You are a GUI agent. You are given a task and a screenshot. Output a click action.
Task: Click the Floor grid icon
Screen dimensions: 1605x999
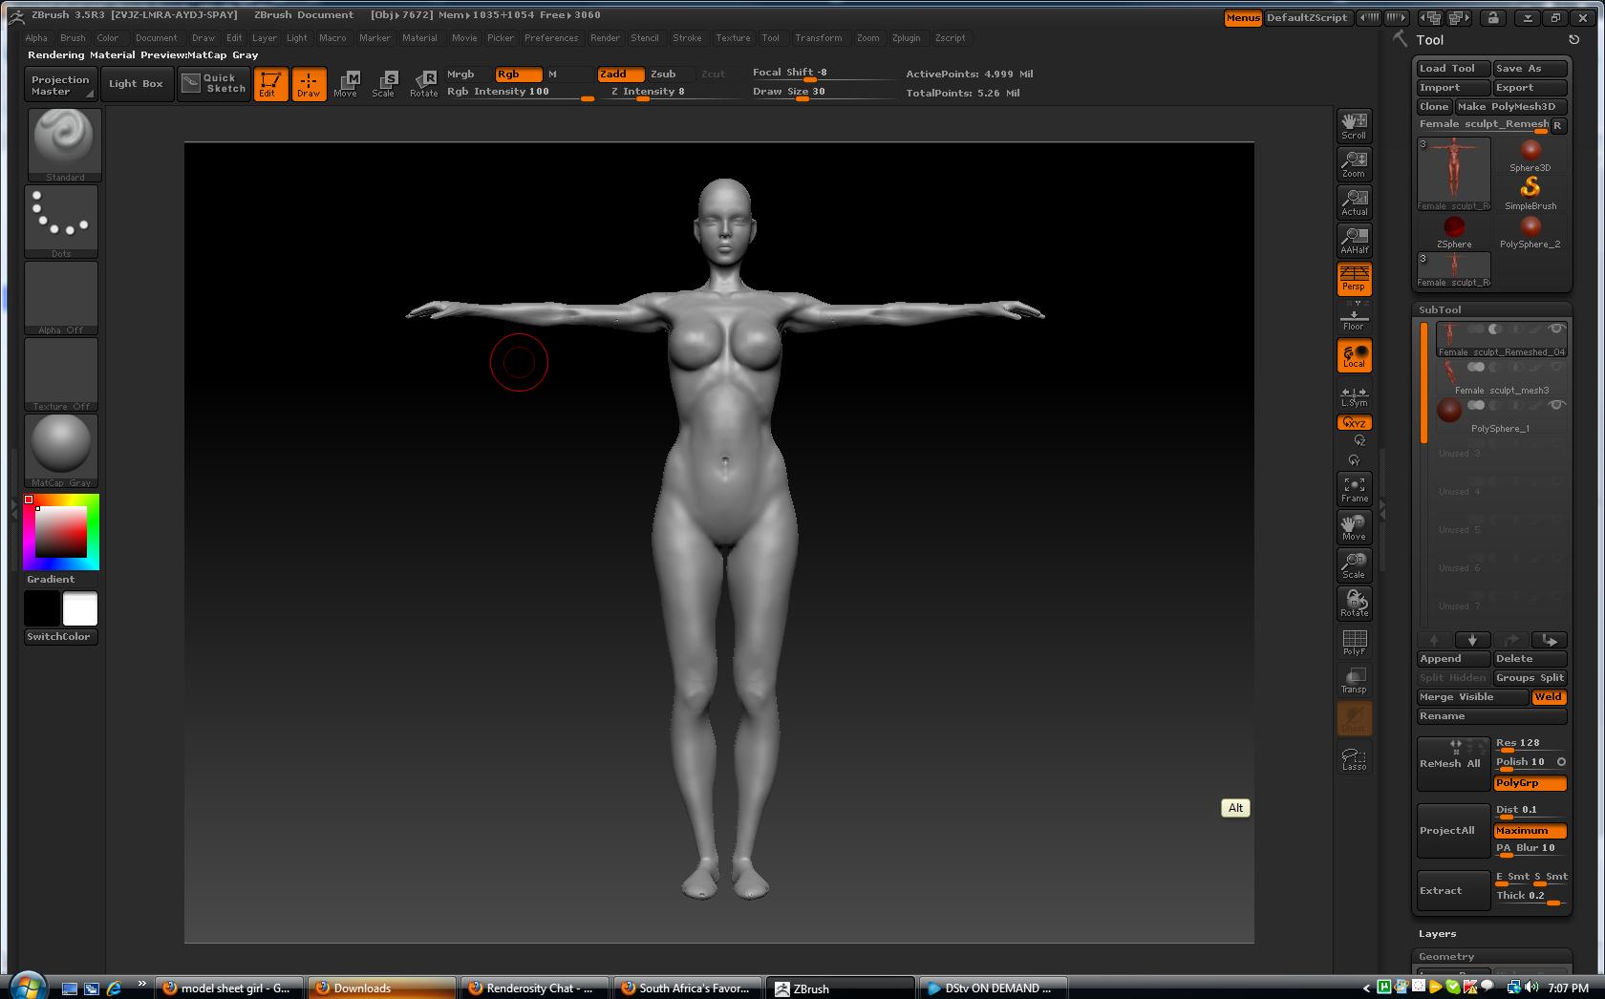[x=1354, y=317]
